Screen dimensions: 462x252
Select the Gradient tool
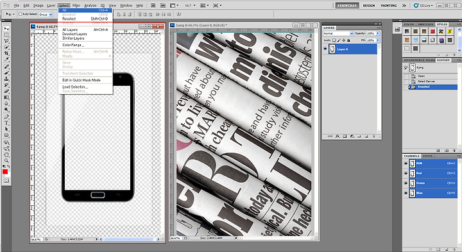(6, 97)
